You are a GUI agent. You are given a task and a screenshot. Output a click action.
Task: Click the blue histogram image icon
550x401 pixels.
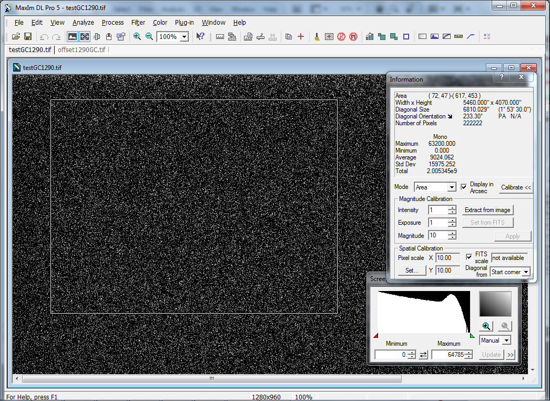coord(435,36)
